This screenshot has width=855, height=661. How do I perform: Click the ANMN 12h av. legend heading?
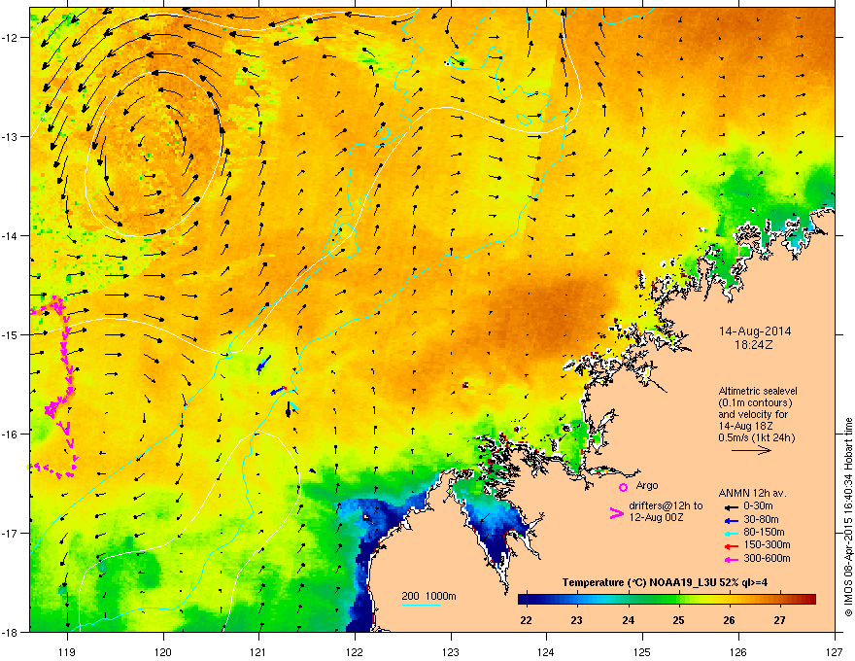752,494
